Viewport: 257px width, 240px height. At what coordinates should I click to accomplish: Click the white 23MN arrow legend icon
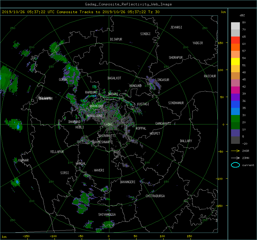(x=235, y=158)
